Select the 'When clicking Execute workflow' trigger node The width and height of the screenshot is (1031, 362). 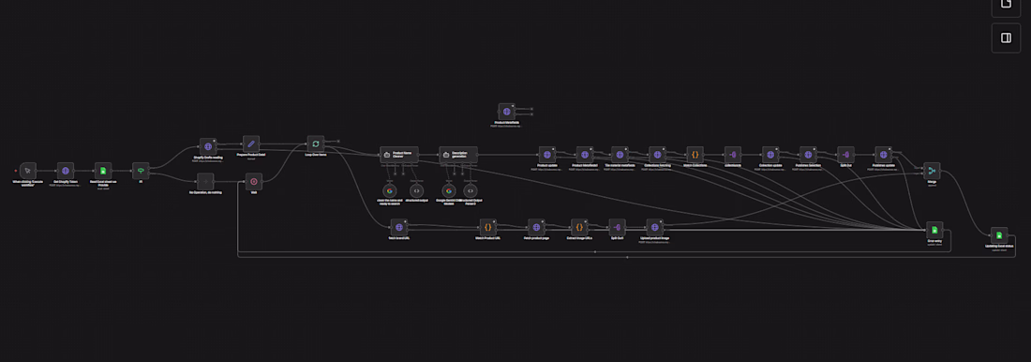click(27, 171)
